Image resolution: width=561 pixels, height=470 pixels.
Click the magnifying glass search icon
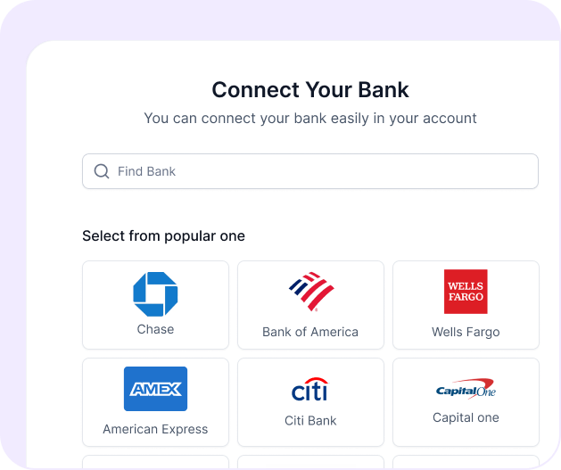tap(102, 171)
